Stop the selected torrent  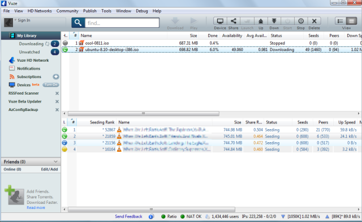(301, 21)
